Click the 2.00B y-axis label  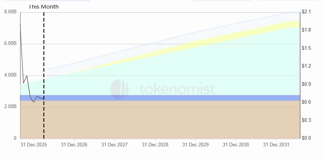click(x=10, y=107)
